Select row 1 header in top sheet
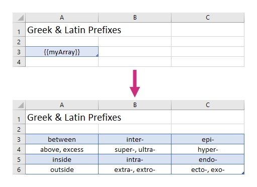This screenshot has height=187, width=257. [x=19, y=30]
